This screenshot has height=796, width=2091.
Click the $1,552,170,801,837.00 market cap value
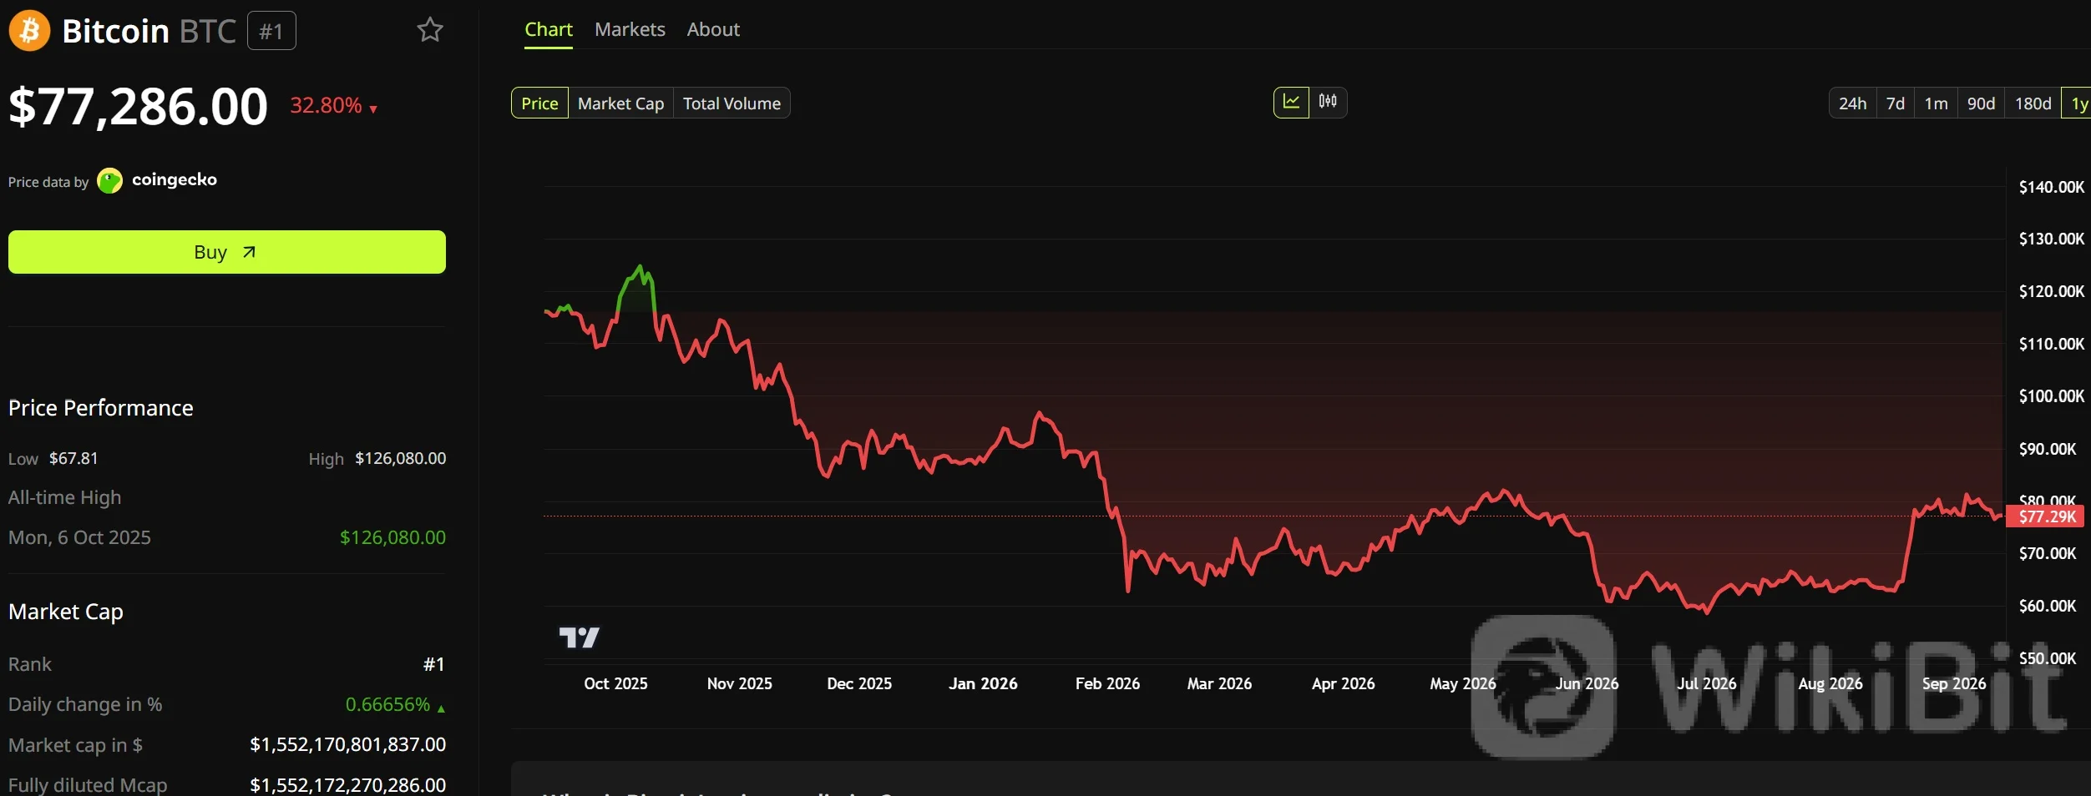click(347, 744)
